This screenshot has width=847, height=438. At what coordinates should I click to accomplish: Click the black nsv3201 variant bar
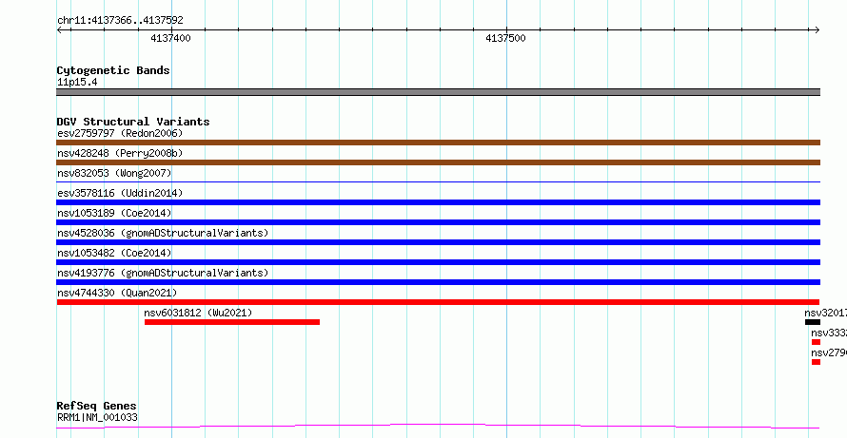[813, 322]
